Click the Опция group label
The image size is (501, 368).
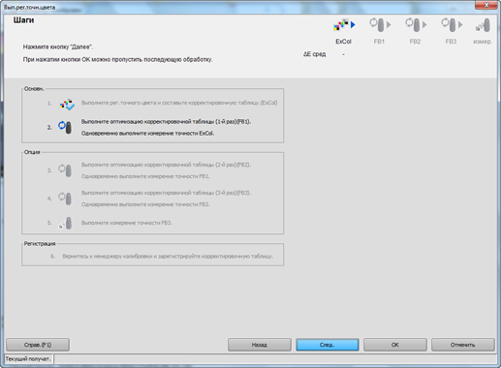coord(32,152)
